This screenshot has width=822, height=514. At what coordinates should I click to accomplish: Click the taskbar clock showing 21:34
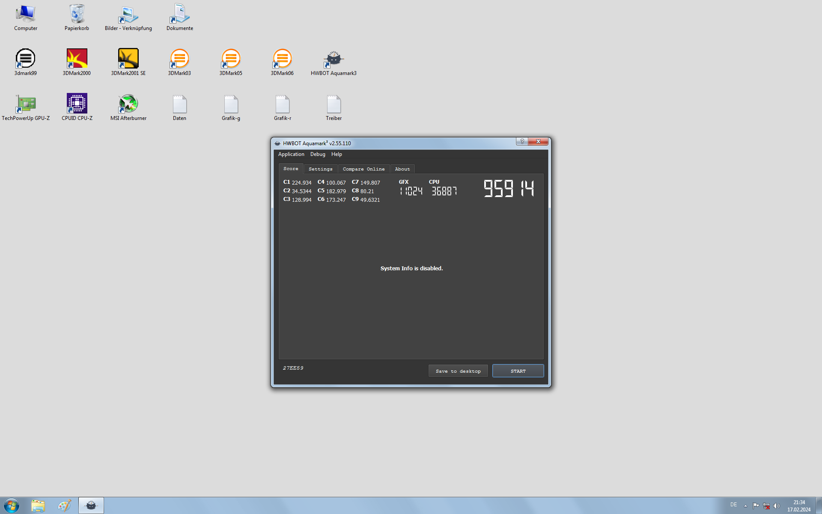click(799, 506)
